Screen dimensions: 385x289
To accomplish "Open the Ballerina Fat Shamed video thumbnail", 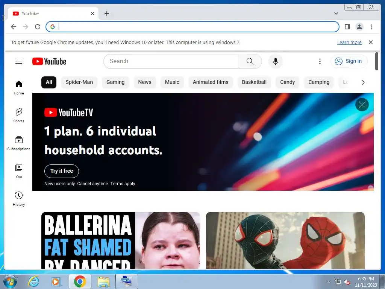I will (x=121, y=240).
